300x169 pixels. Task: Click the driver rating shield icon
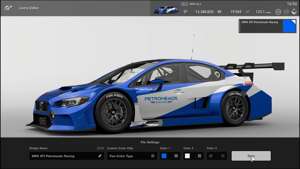pos(294,12)
